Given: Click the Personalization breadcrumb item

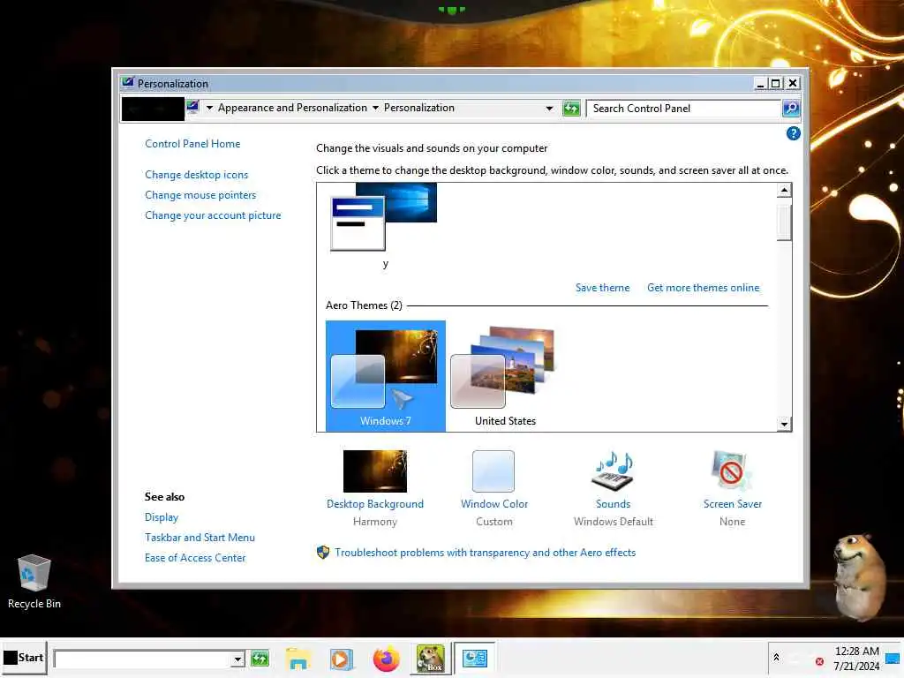Looking at the screenshot, I should [419, 108].
